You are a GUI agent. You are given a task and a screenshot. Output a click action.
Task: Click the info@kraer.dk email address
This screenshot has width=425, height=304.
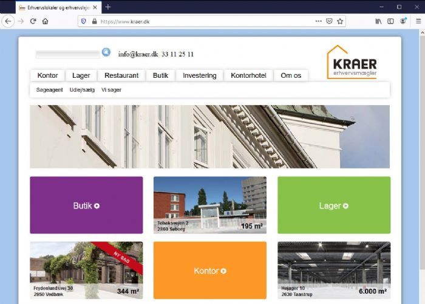click(x=138, y=54)
